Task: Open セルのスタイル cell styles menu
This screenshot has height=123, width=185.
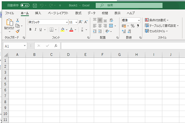Action: [x=156, y=31]
